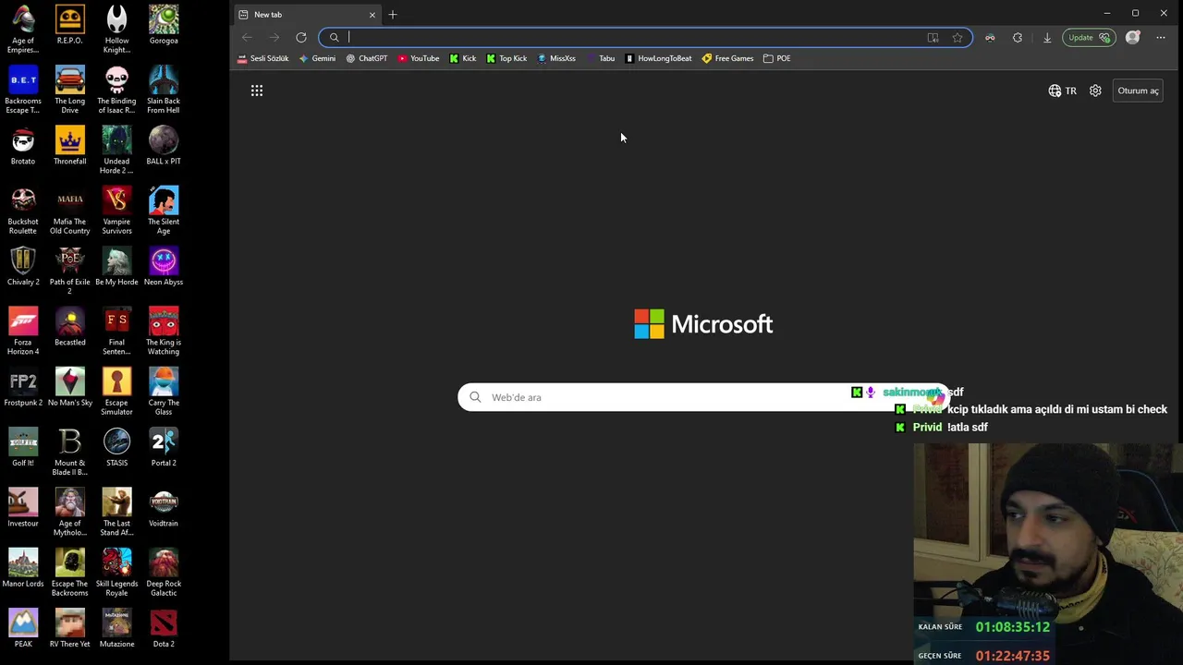Reload the page with the refresh icon
The width and height of the screenshot is (1183, 665).
(301, 38)
